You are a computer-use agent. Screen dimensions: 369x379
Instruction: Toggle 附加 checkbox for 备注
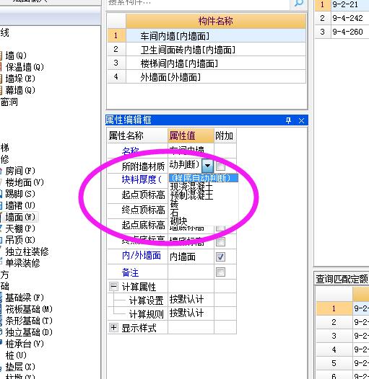[220, 272]
